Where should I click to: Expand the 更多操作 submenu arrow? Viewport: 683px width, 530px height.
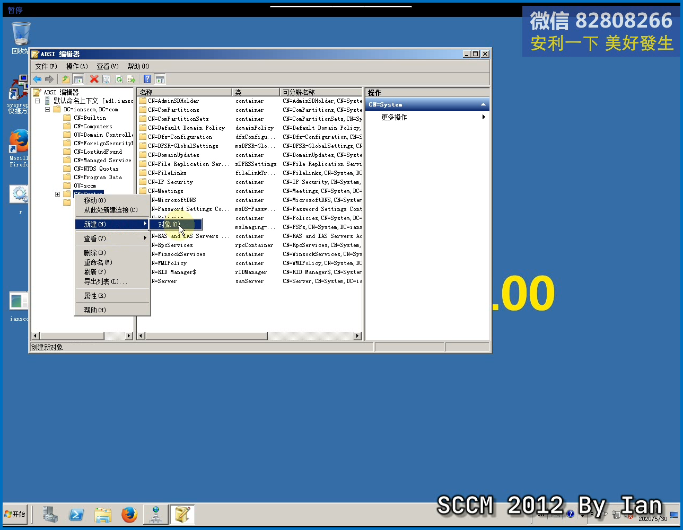tap(484, 117)
